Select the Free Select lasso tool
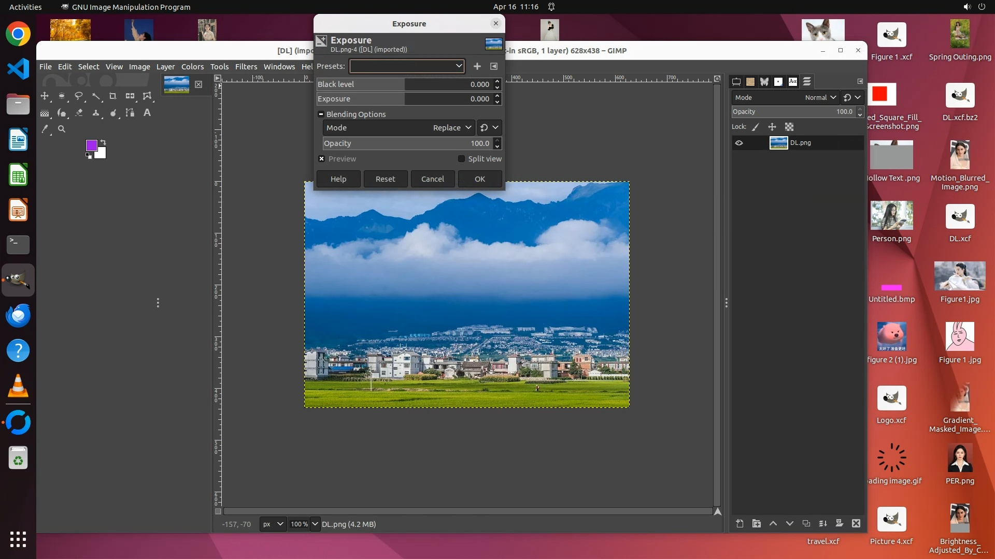The image size is (995, 559). (79, 96)
